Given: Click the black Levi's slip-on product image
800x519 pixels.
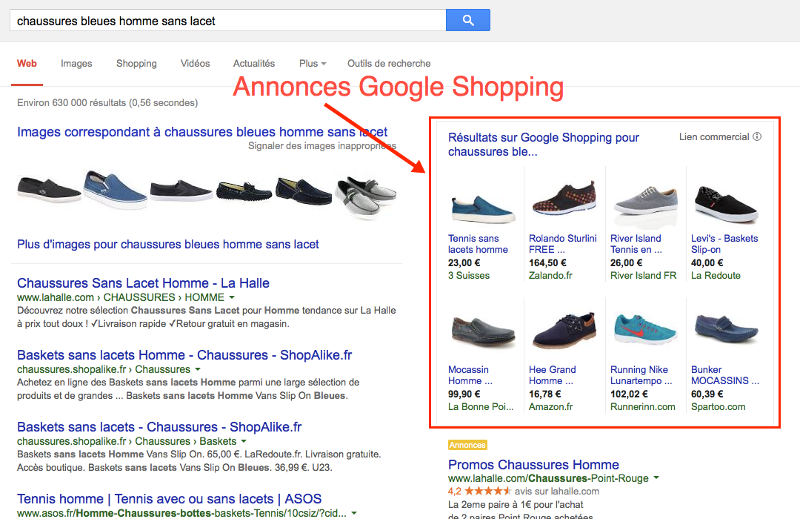Looking at the screenshot, I should point(725,205).
